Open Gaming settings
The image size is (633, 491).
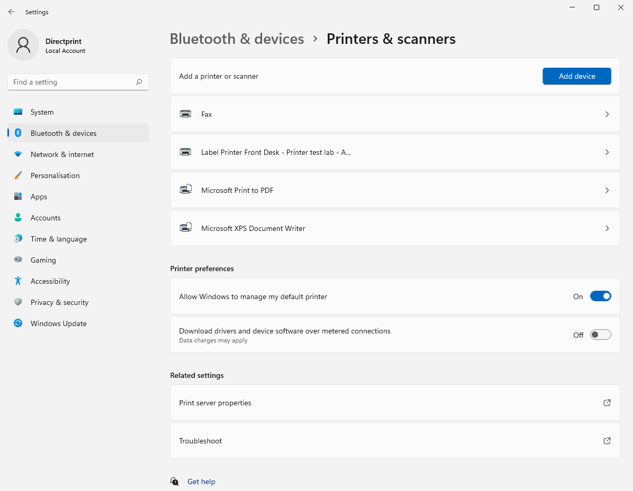click(78, 260)
